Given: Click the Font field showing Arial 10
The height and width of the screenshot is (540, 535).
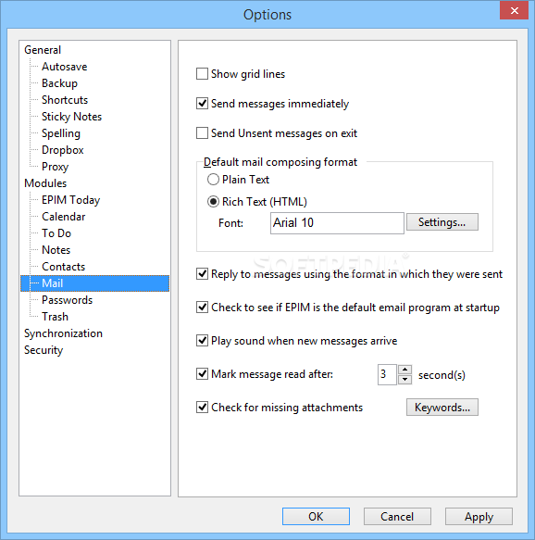Looking at the screenshot, I should coord(337,223).
